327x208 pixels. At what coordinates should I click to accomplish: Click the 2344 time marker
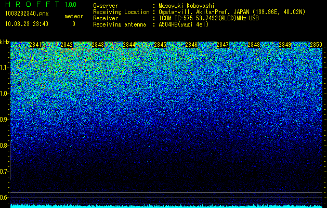pyautogui.click(x=129, y=45)
